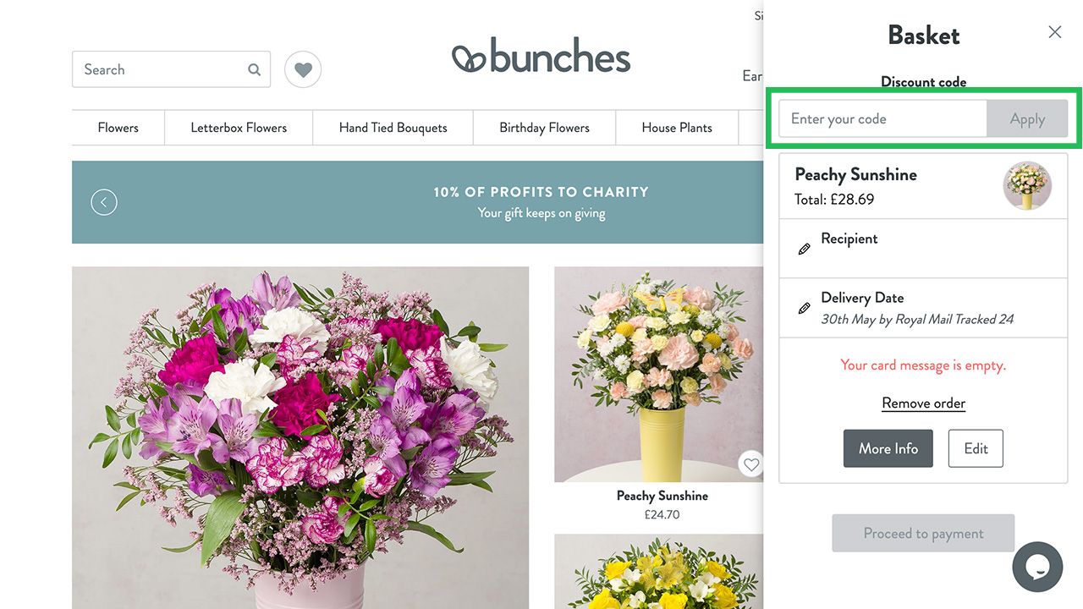Viewport: 1083px width, 609px height.
Task: Click the previous banner arrow icon
Action: [104, 202]
